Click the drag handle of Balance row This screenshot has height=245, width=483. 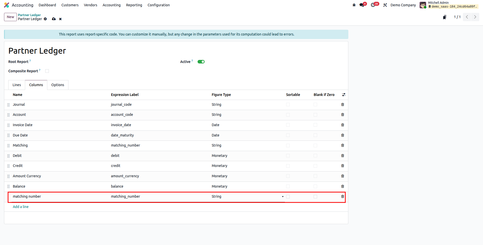pyautogui.click(x=9, y=187)
